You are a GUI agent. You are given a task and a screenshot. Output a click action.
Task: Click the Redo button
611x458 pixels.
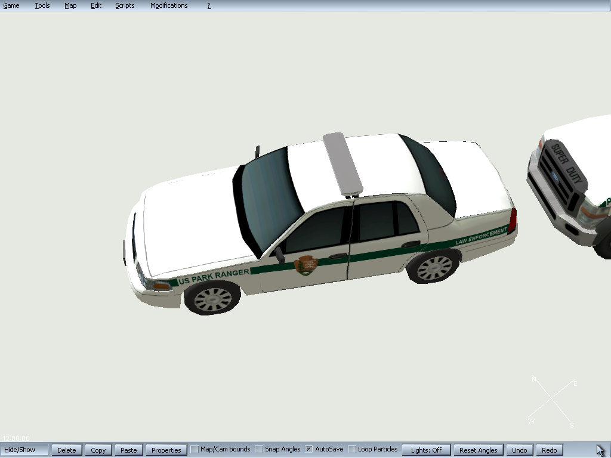550,450
